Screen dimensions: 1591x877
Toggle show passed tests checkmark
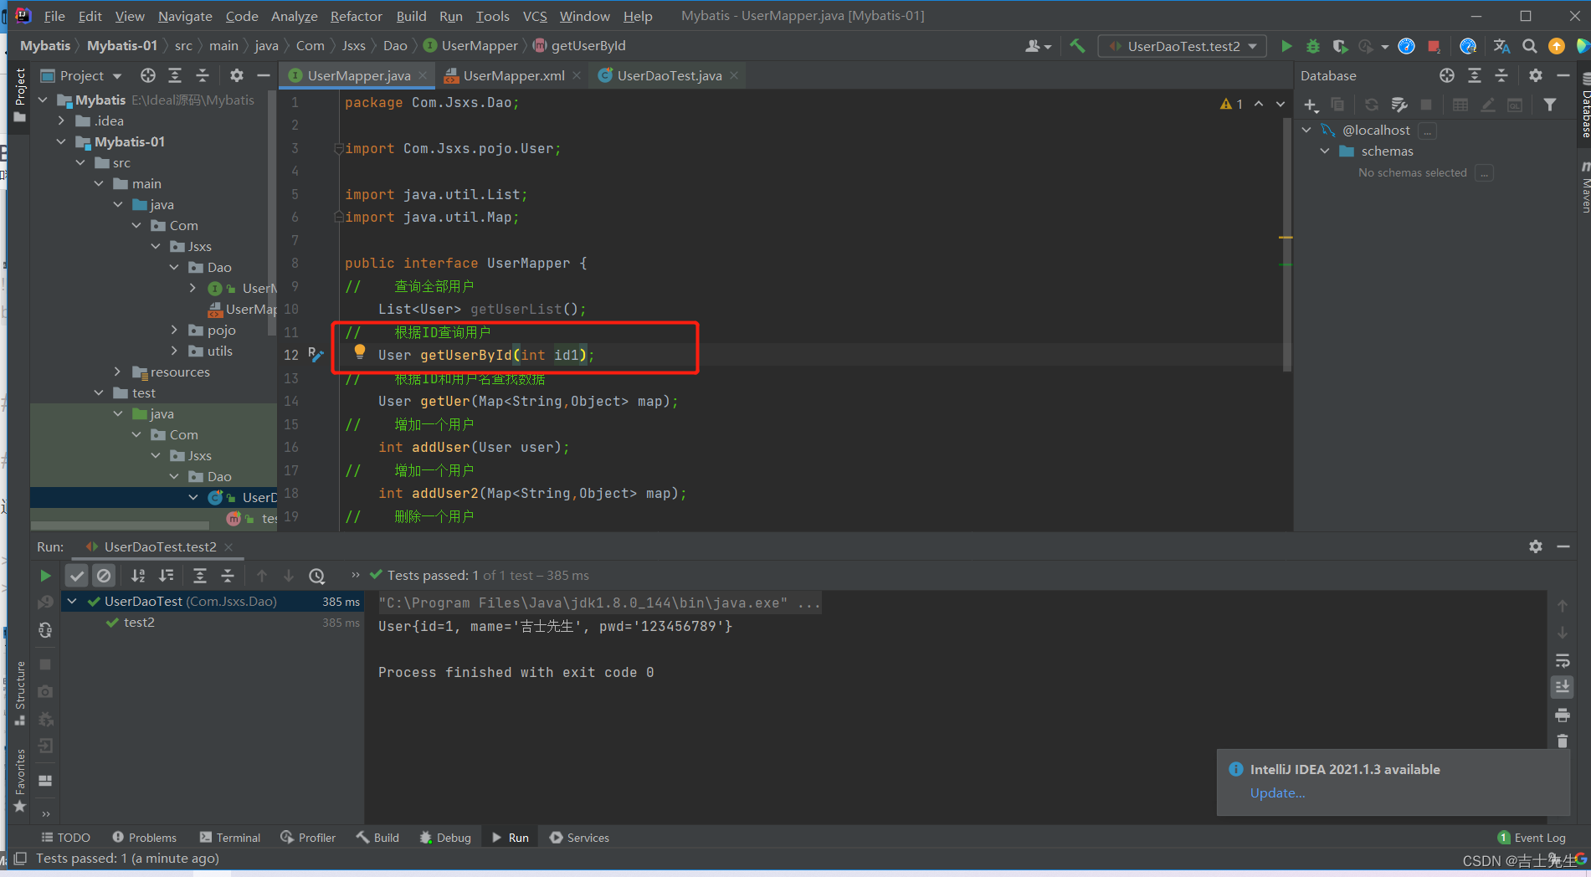coord(76,576)
